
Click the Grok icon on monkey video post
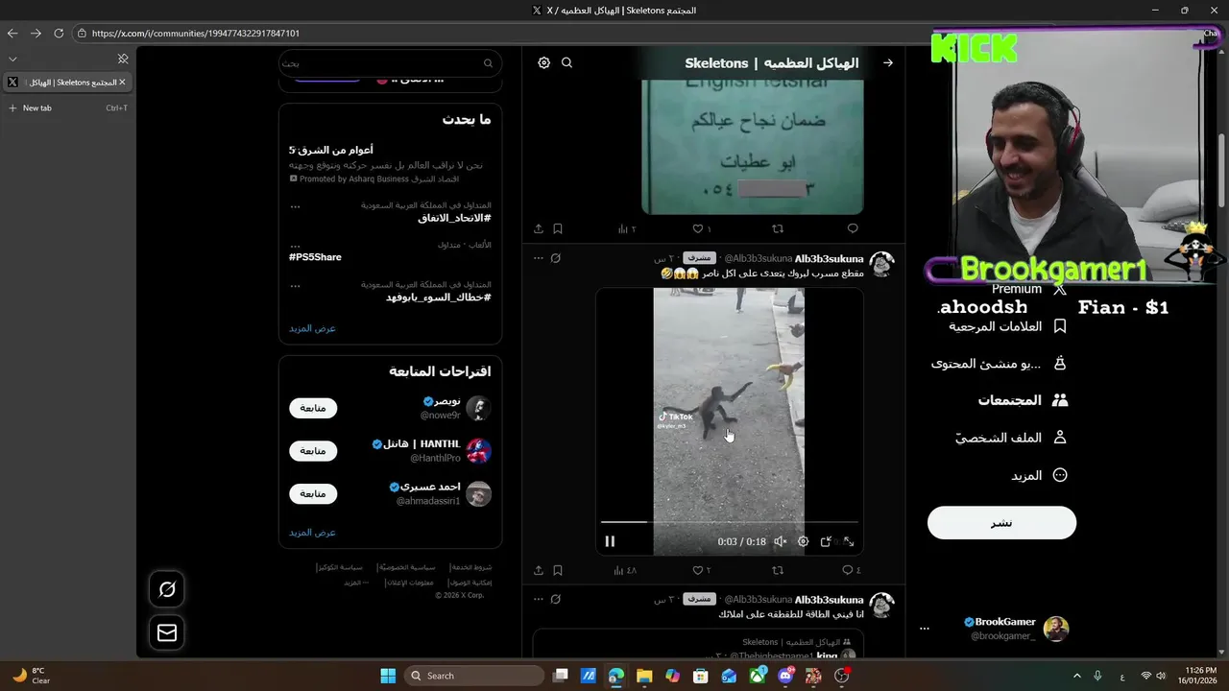pos(556,258)
